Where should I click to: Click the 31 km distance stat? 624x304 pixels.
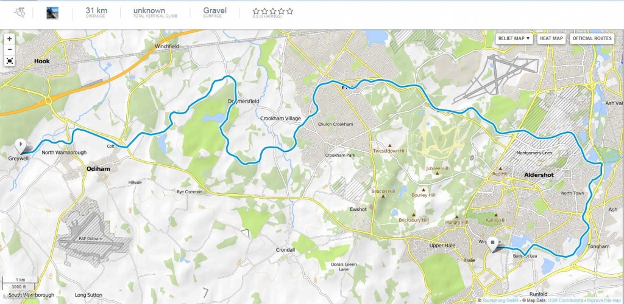[96, 12]
